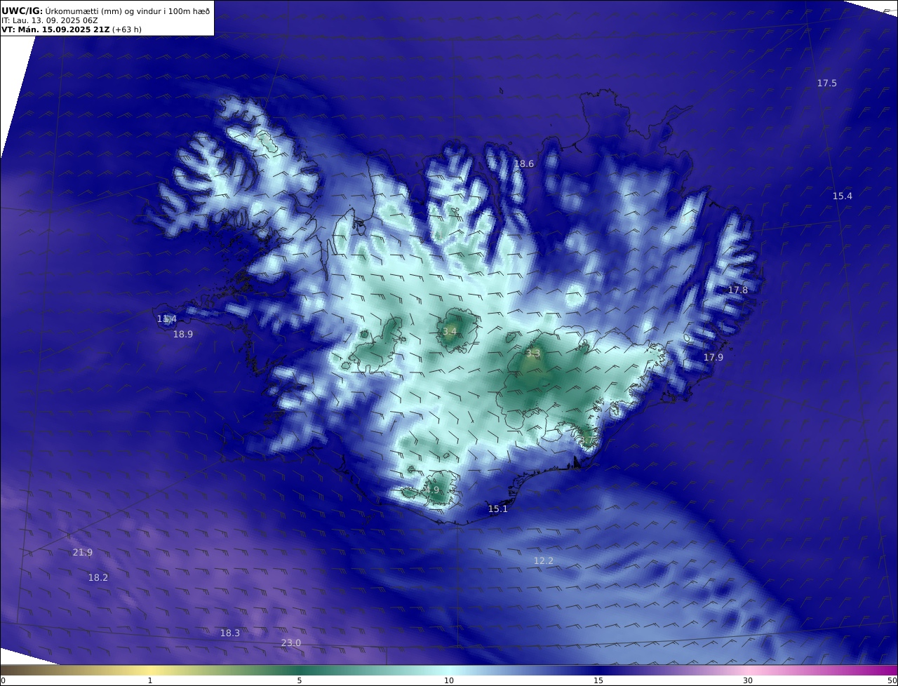The width and height of the screenshot is (898, 686).
Task: Click the 0 tick on the color scale
Action: pyautogui.click(x=3, y=680)
